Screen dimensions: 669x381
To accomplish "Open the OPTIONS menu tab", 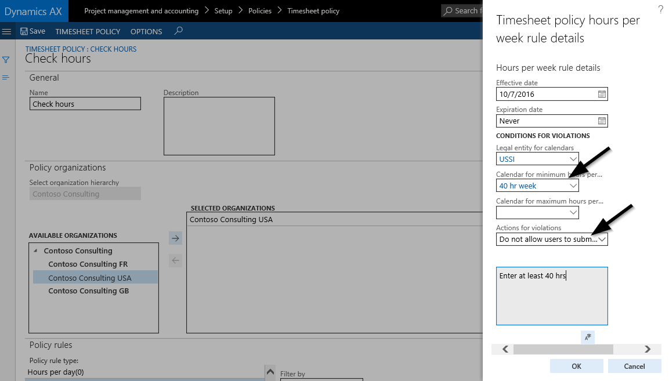I will (x=146, y=31).
